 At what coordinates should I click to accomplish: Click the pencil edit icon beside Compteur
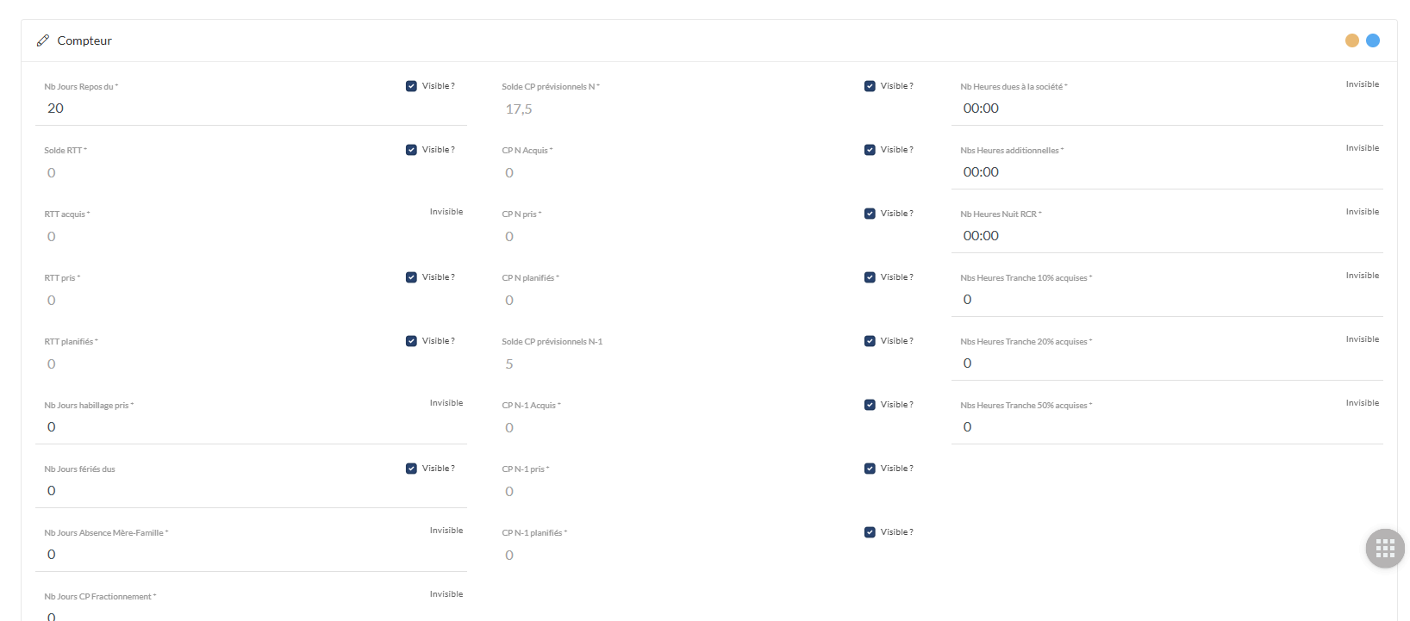point(43,40)
